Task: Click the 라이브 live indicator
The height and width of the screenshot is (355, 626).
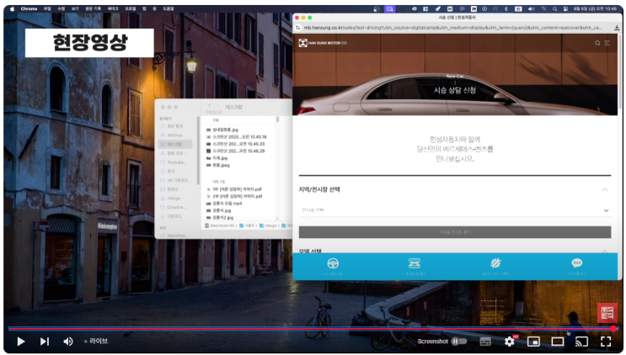Action: [96, 341]
